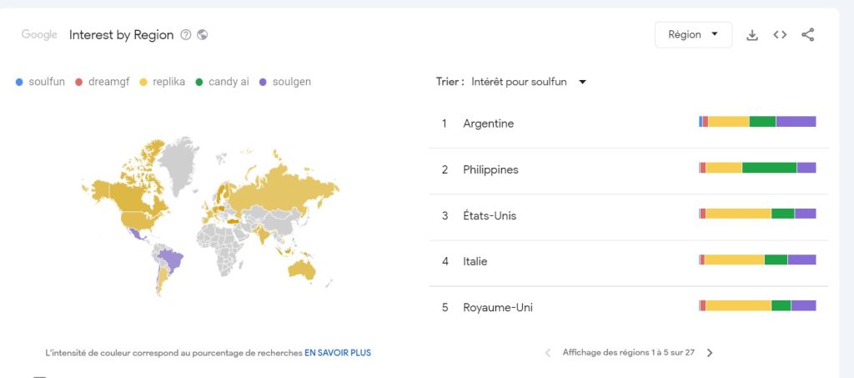The image size is (854, 378).
Task: Select the replika legend entry
Action: pos(161,83)
